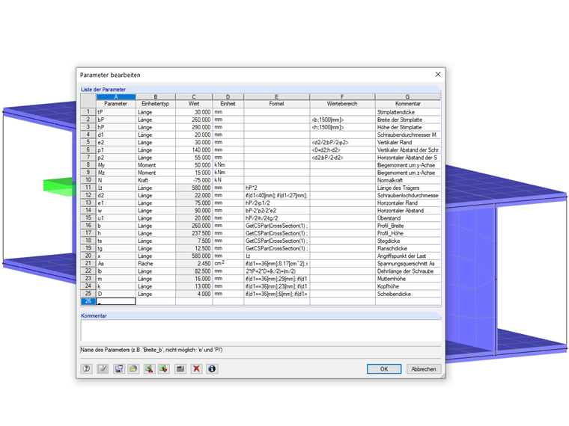Image resolution: width=569 pixels, height=426 pixels.
Task: Click the value '82.500' for lb
Action: pos(194,271)
